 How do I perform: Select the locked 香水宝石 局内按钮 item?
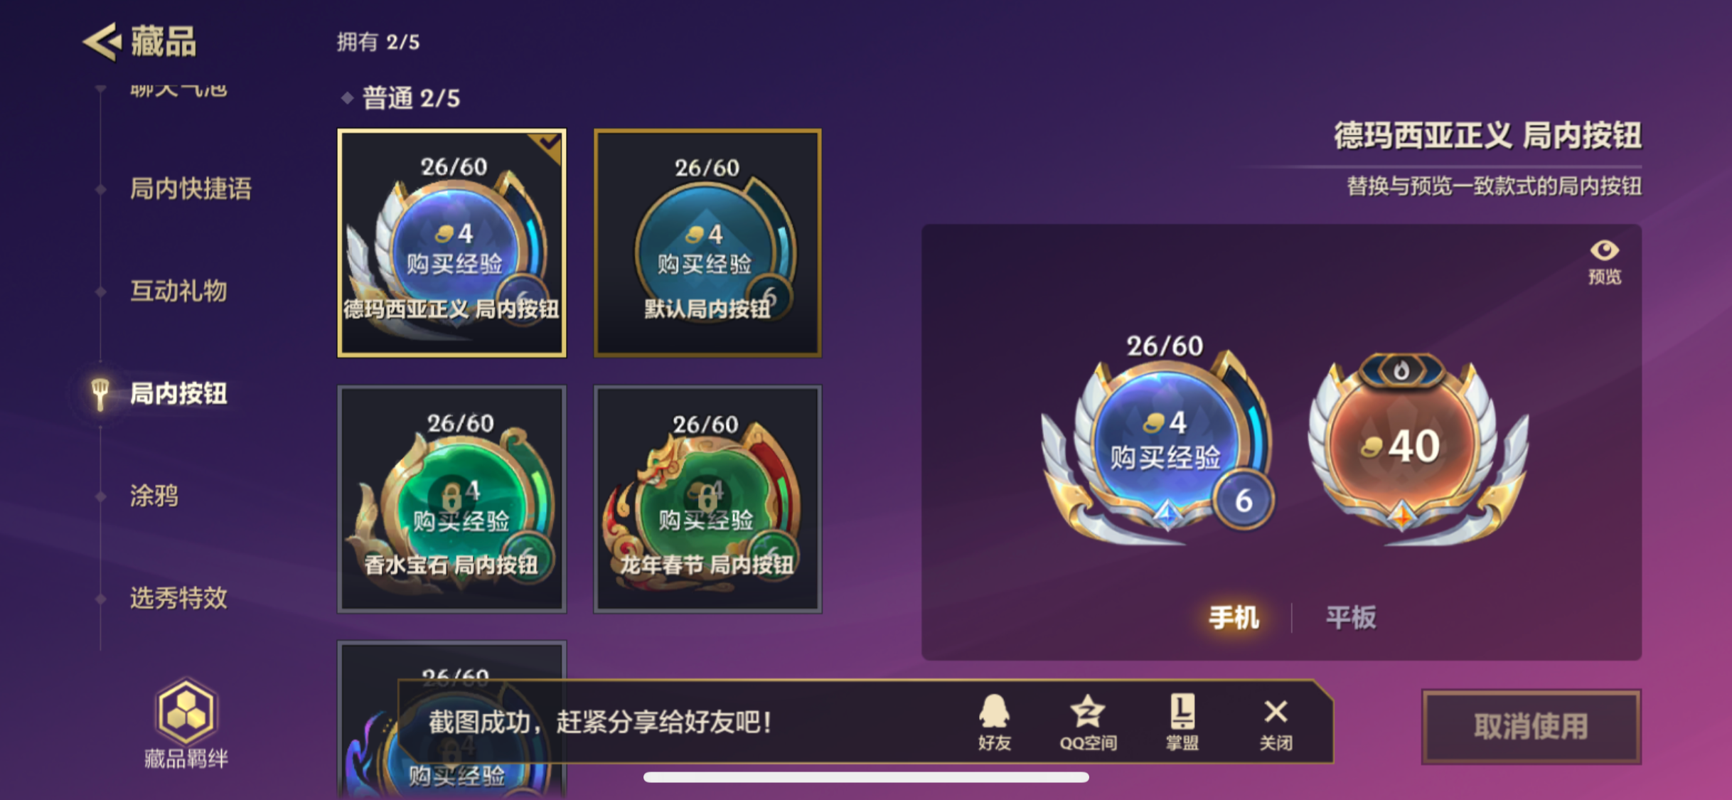[x=452, y=498]
